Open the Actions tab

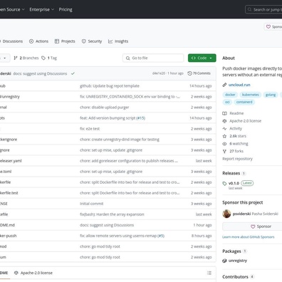tap(38, 41)
